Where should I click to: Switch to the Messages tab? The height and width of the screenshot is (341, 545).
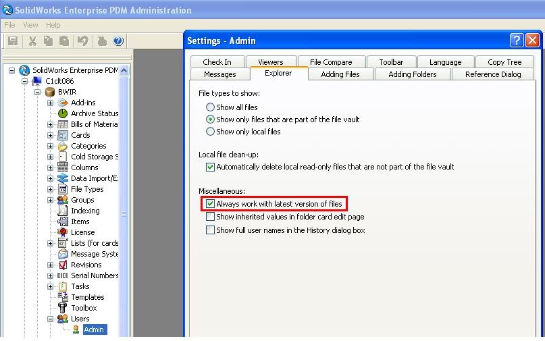coord(220,74)
